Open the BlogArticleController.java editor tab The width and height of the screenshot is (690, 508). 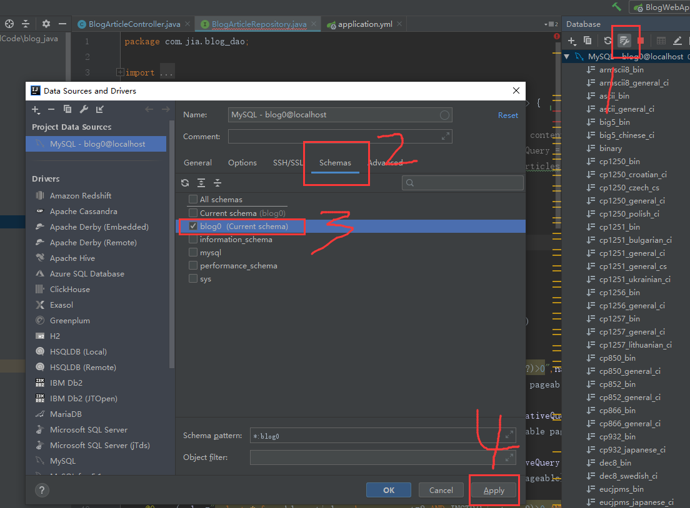[134, 24]
